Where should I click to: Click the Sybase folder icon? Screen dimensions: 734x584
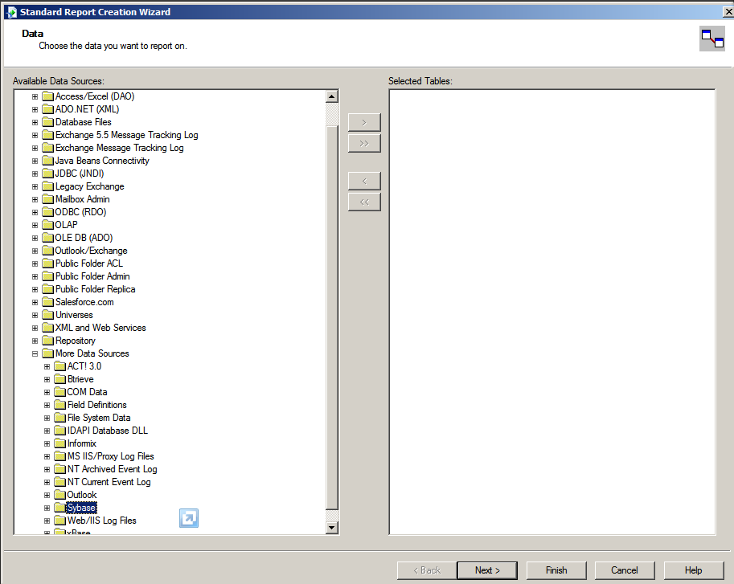[60, 508]
